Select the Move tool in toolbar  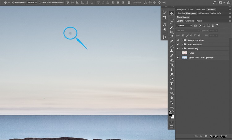pos(171,13)
